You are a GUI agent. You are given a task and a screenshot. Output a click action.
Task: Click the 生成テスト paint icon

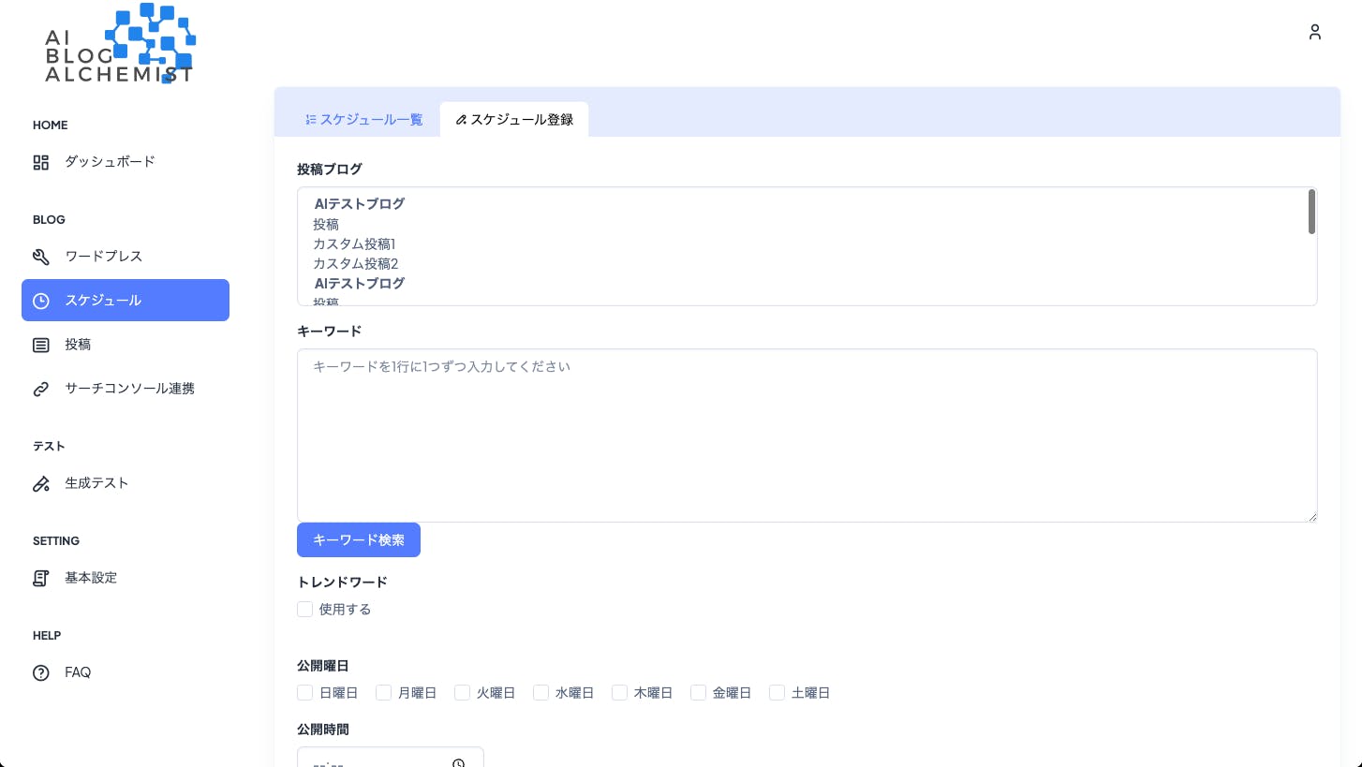pos(41,483)
